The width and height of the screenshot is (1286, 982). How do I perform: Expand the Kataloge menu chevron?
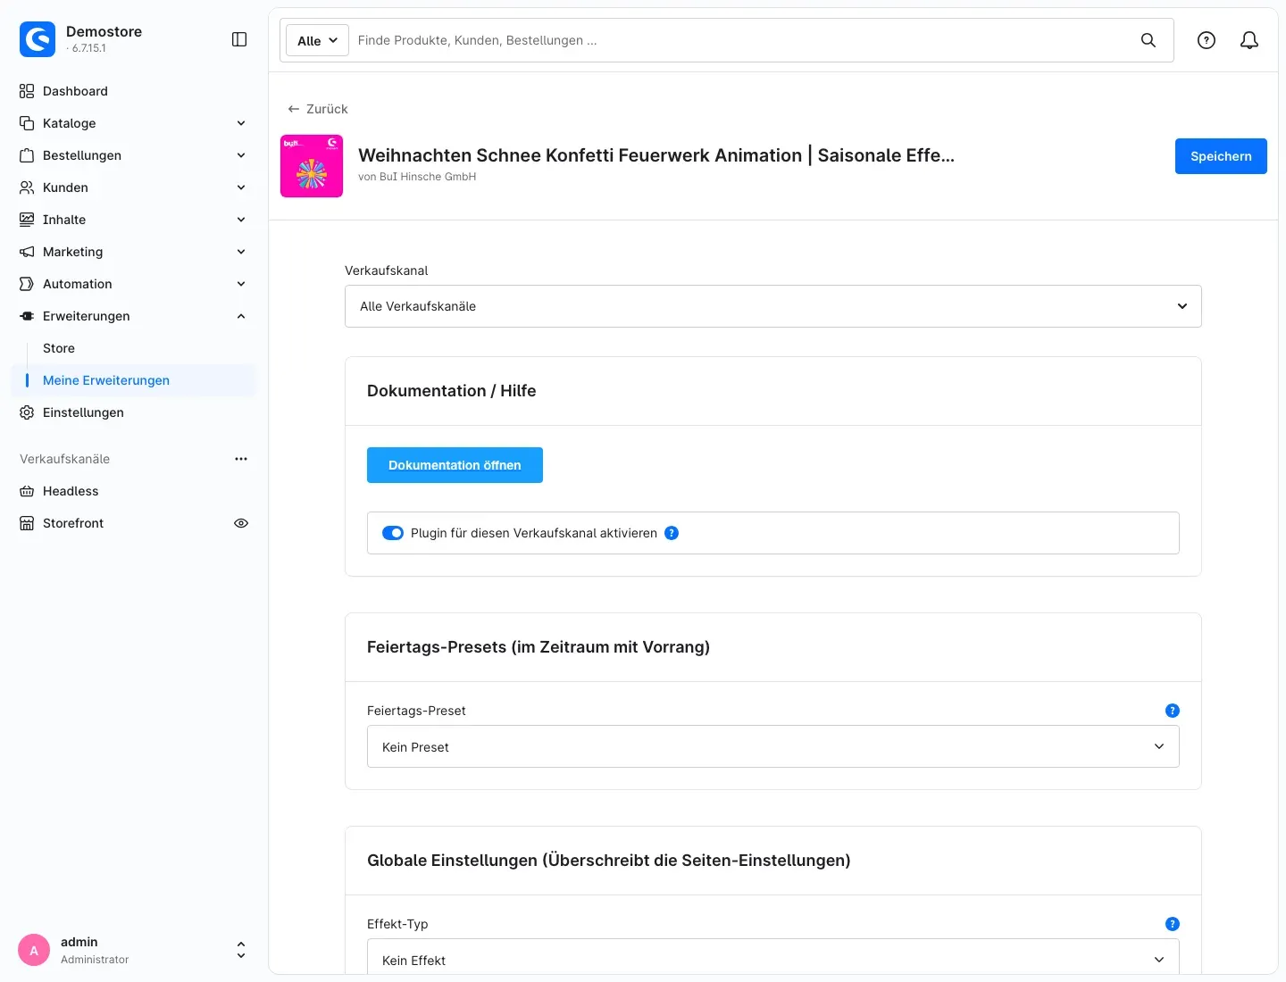[x=241, y=123]
